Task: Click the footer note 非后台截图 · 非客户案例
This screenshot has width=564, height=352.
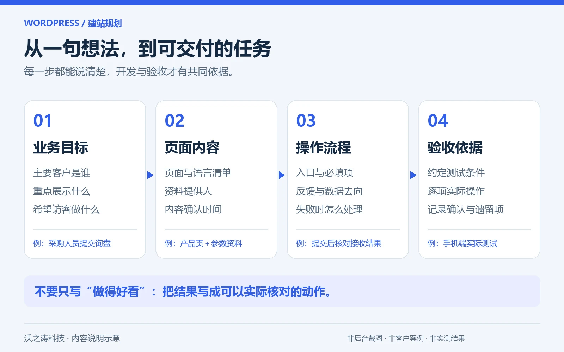Action: pyautogui.click(x=386, y=338)
